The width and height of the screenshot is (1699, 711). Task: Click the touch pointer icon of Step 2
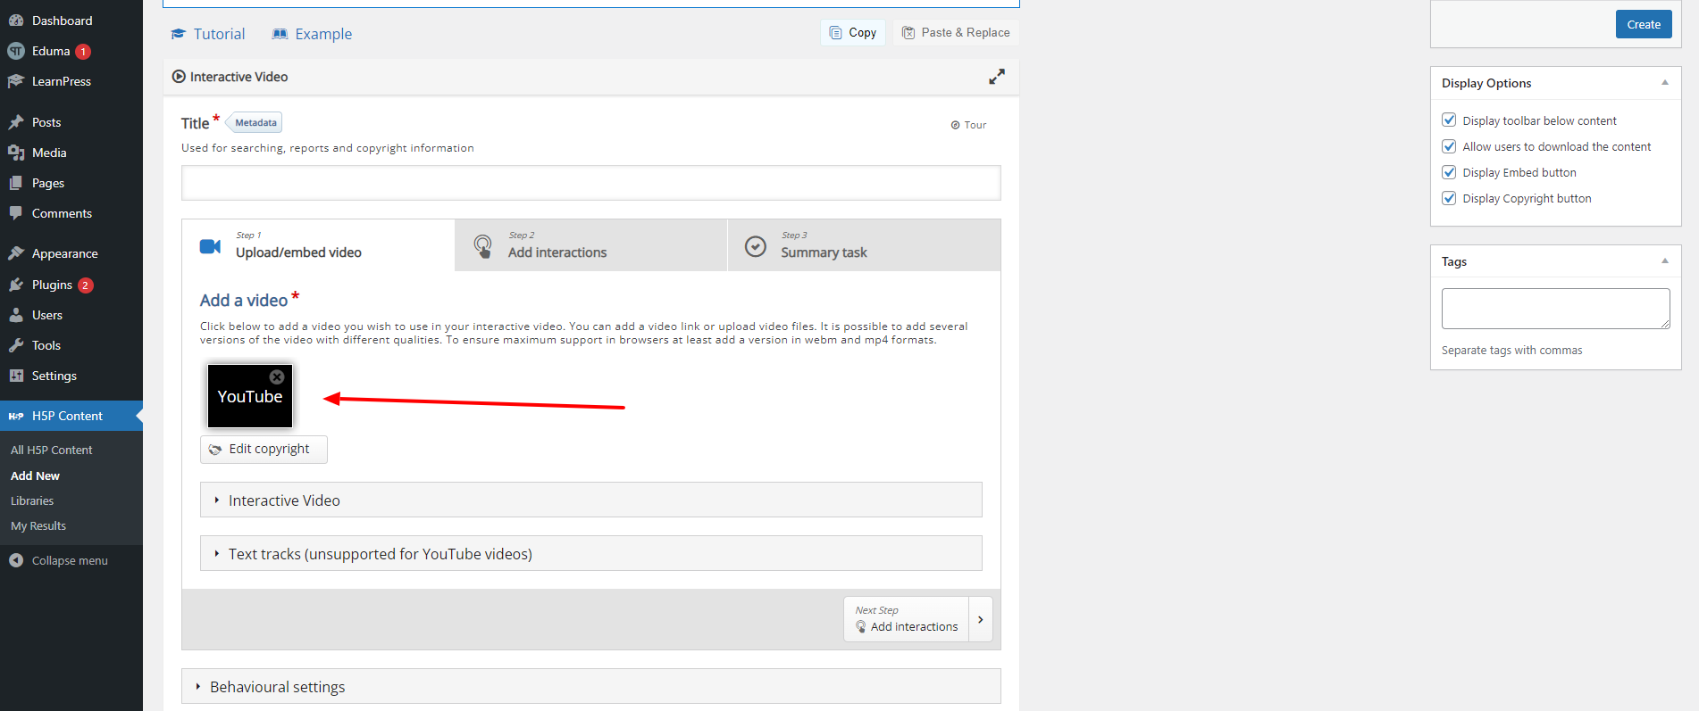[482, 246]
